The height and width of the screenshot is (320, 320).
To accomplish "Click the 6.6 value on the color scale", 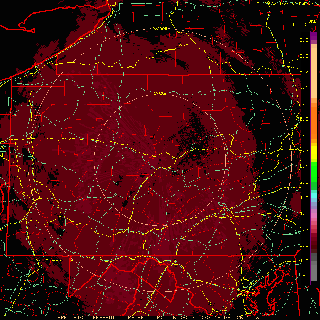I will [304, 103].
